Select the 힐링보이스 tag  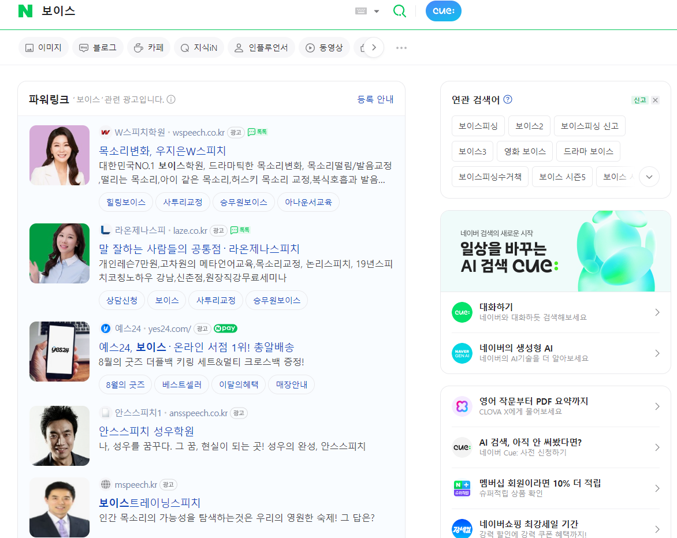pyautogui.click(x=126, y=202)
